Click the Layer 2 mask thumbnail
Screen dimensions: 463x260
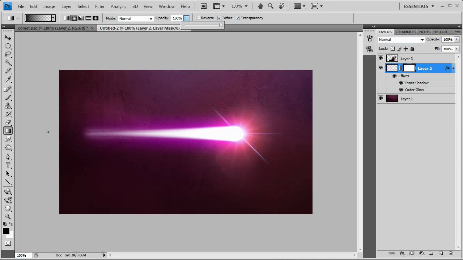pos(409,68)
